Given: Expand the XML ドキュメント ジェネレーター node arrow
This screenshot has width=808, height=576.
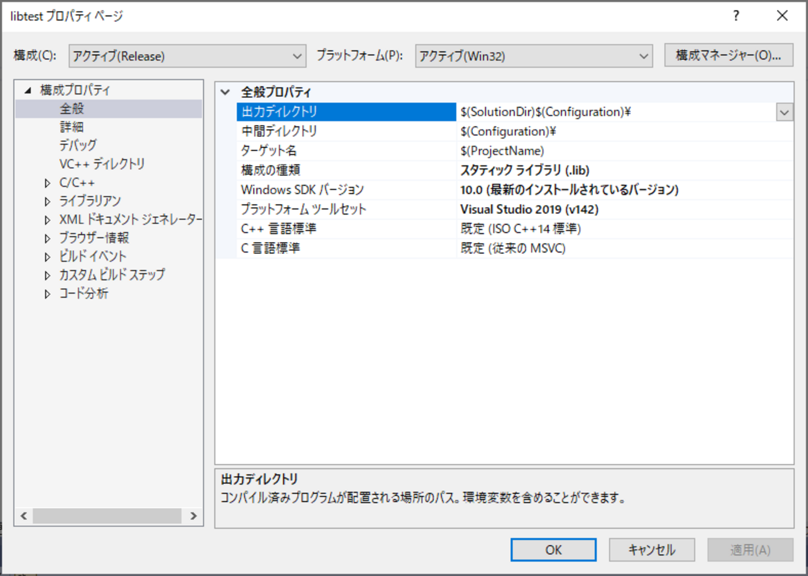Looking at the screenshot, I should [x=47, y=220].
